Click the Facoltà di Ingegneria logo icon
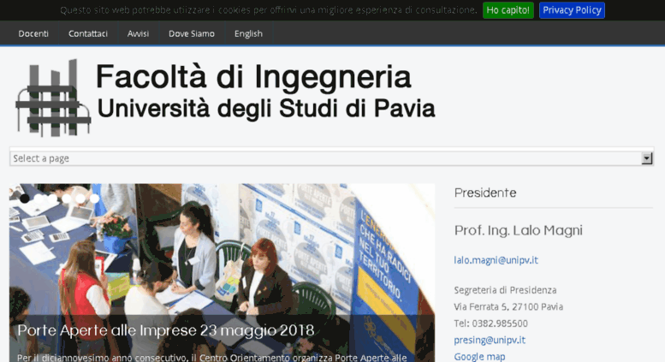 click(x=52, y=97)
